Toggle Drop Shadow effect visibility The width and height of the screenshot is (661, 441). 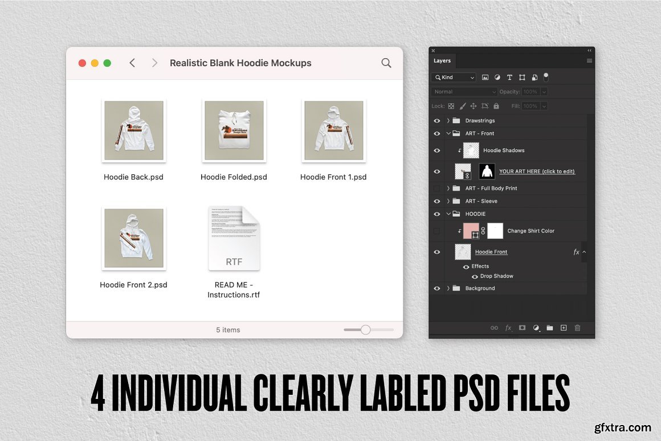(x=475, y=276)
